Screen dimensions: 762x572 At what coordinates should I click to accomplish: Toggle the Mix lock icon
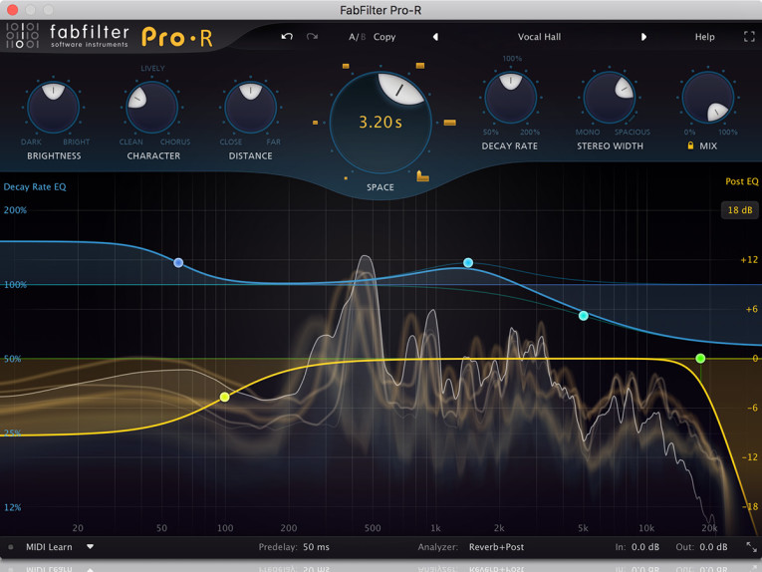pos(690,145)
